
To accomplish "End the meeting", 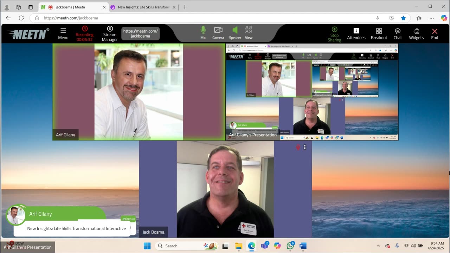I will pos(435,34).
